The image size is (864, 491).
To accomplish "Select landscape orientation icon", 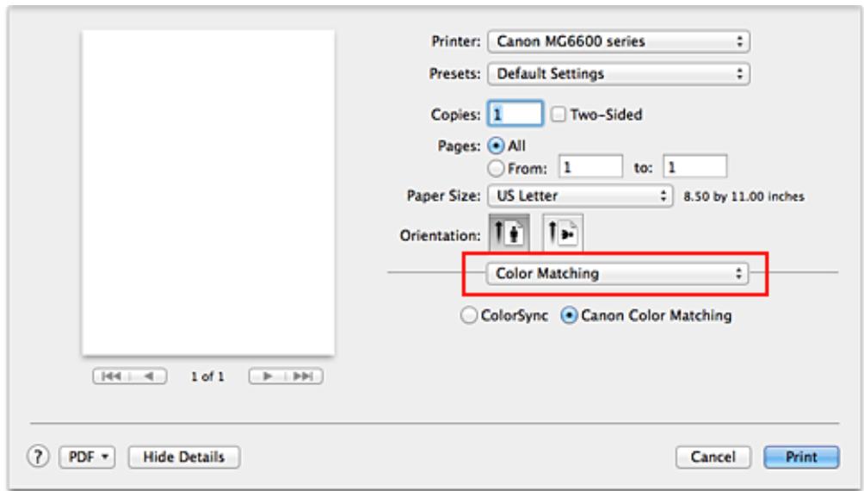I will coord(563,233).
